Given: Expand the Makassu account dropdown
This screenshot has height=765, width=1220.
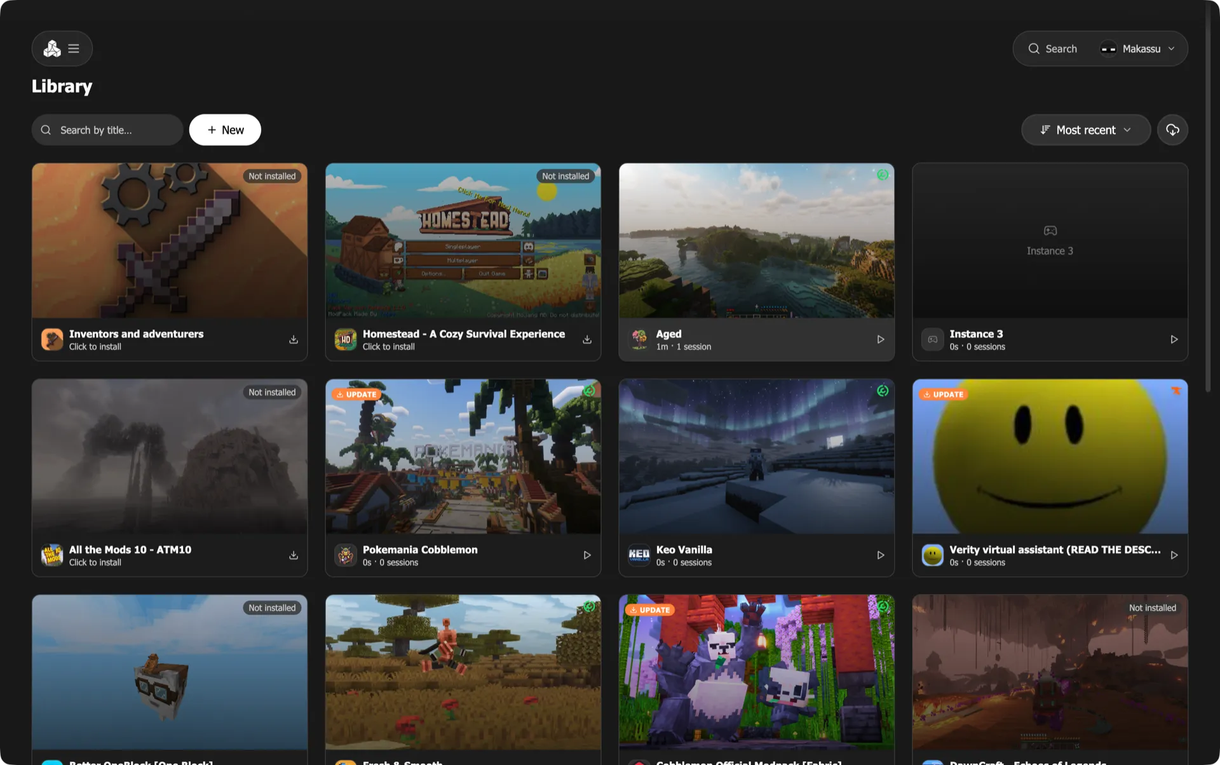Looking at the screenshot, I should 1137,49.
